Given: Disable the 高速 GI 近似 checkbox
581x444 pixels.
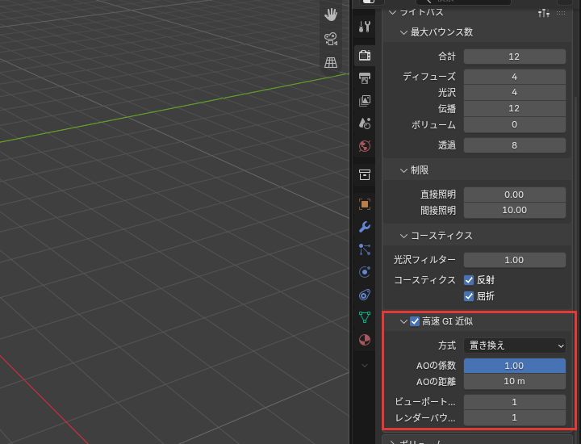Looking at the screenshot, I should (x=415, y=321).
